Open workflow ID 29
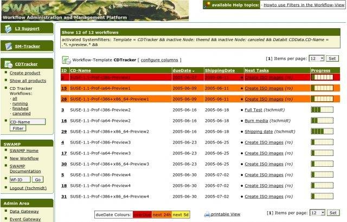Viewport: 347px width, 222px height. 64,132
